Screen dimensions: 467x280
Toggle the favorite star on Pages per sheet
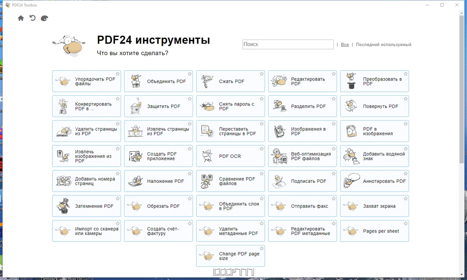[x=406, y=224]
